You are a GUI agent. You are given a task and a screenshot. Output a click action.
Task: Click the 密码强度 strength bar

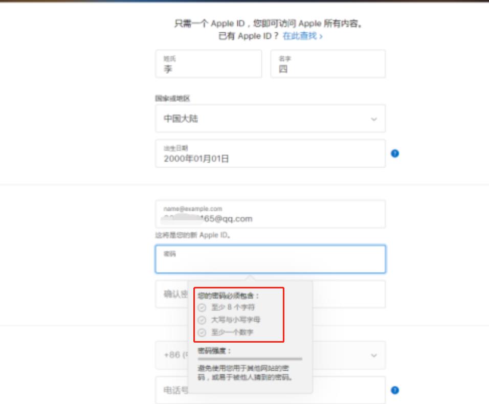[250, 359]
